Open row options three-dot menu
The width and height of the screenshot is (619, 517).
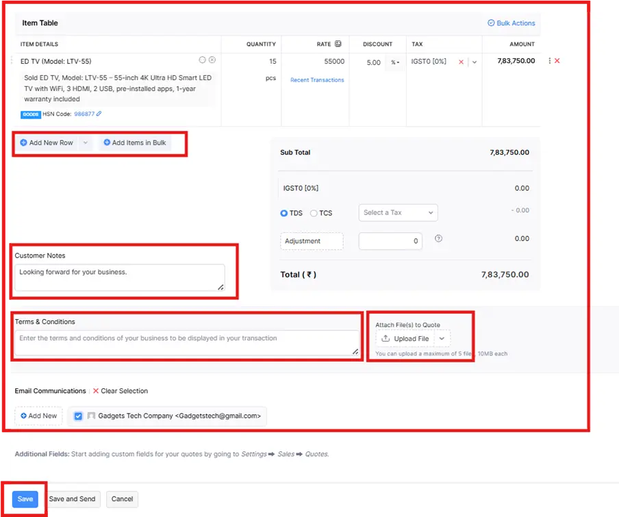point(550,61)
